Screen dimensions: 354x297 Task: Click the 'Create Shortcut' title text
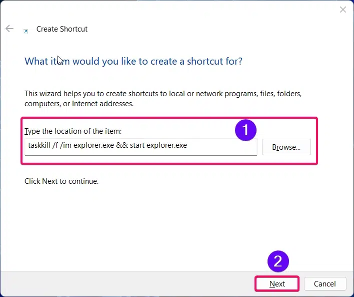click(62, 29)
